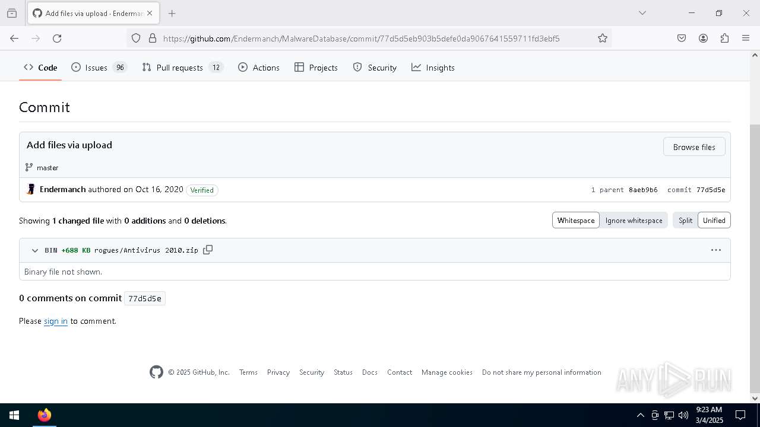The image size is (760, 427).
Task: Bookmark this page with star icon
Action: (x=603, y=39)
